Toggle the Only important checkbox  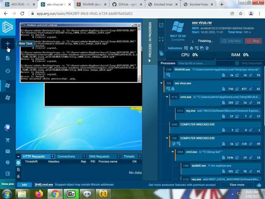[x=237, y=63]
